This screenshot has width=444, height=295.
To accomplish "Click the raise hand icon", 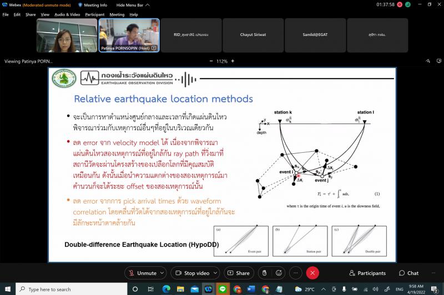I will point(265,273).
